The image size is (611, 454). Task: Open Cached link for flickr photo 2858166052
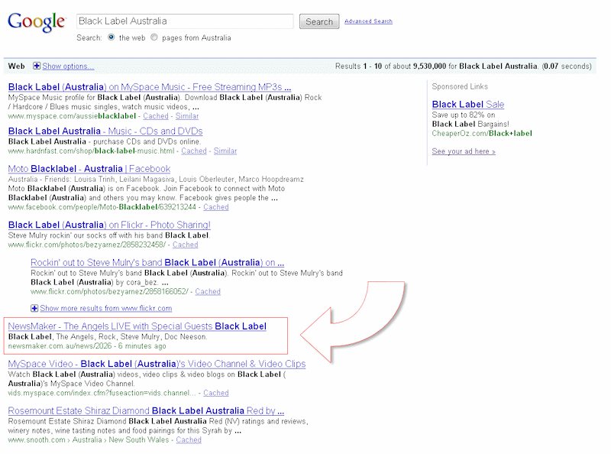click(x=208, y=291)
